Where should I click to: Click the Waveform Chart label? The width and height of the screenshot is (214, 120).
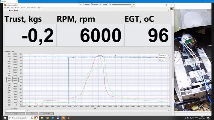[x=9, y=51]
